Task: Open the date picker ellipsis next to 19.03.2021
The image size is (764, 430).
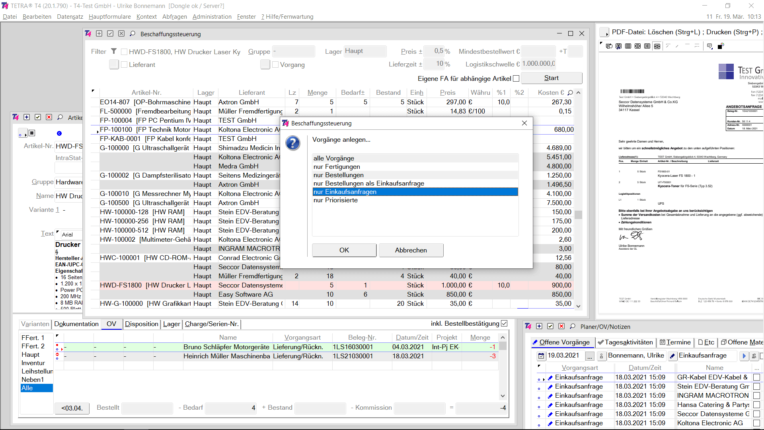Action: click(589, 356)
